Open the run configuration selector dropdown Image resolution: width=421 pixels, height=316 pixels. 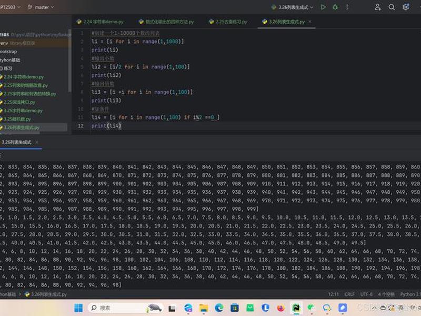click(292, 7)
